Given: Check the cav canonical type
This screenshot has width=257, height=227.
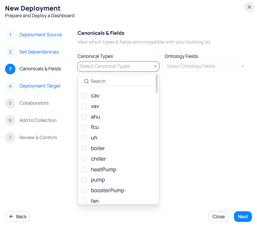Looking at the screenshot, I should (x=84, y=96).
